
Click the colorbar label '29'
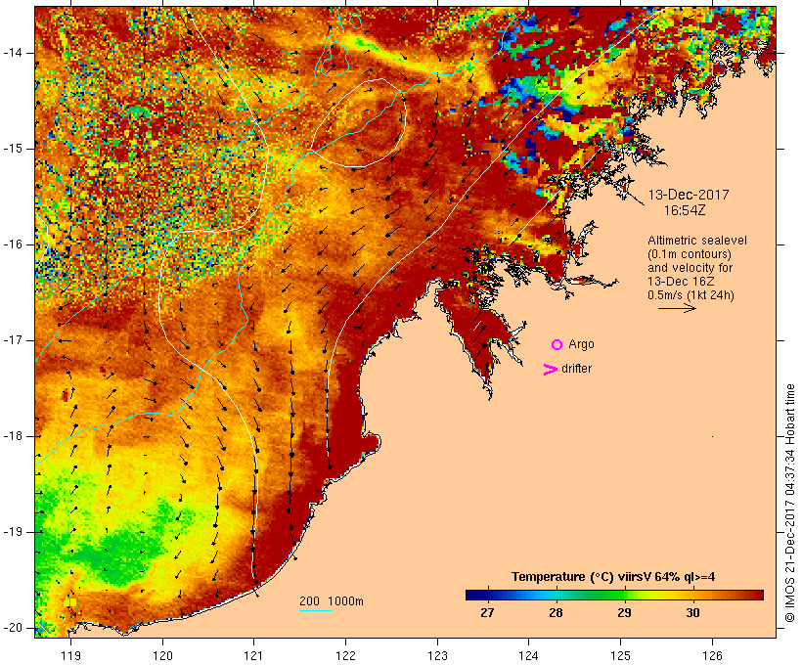624,612
